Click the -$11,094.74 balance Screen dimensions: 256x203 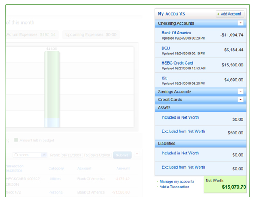[231, 35]
